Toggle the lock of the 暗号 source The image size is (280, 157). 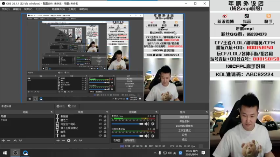pos(105,132)
